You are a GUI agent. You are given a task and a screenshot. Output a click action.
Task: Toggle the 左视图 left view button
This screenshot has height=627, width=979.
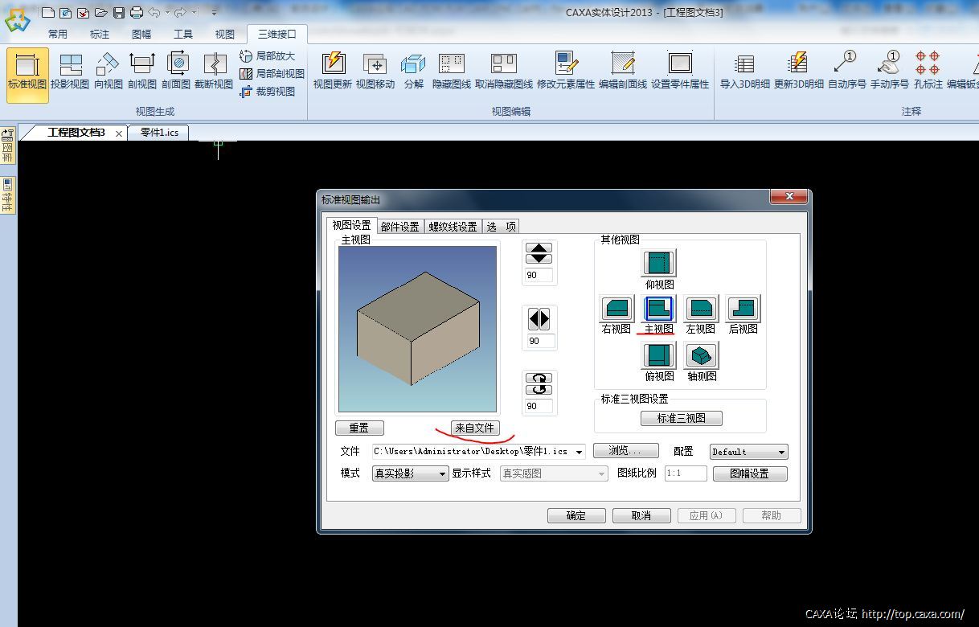pos(701,308)
